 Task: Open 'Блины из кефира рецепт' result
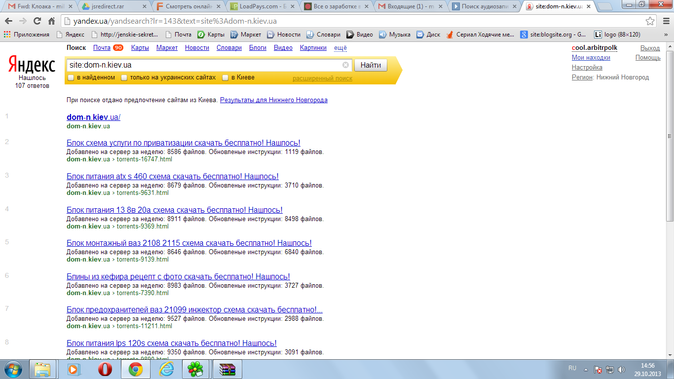click(x=178, y=276)
